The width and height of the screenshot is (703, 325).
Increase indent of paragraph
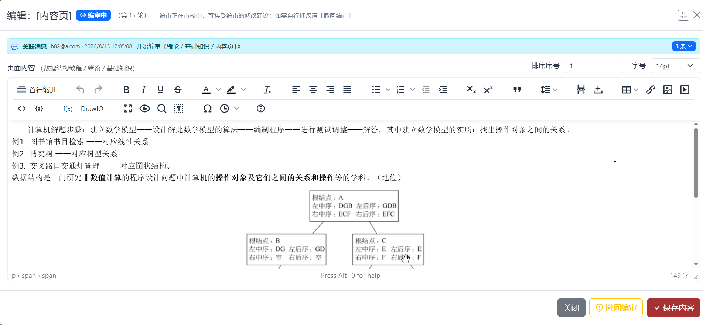point(443,90)
